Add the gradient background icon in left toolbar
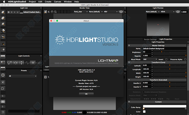The height and width of the screenshot is (115, 189). click(x=3, y=56)
